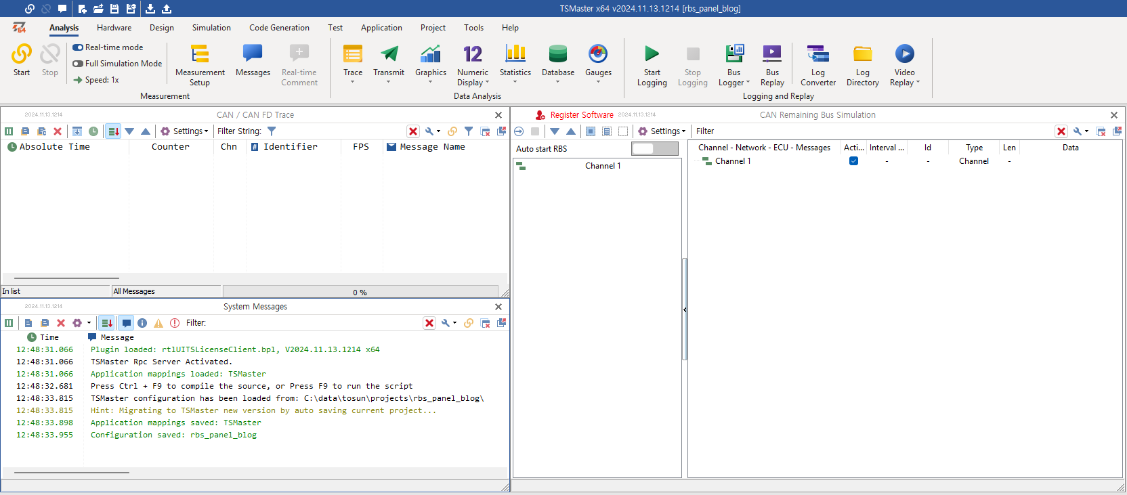This screenshot has height=495, width=1127.
Task: Switch to the Hardware ribbon tab
Action: (x=114, y=28)
